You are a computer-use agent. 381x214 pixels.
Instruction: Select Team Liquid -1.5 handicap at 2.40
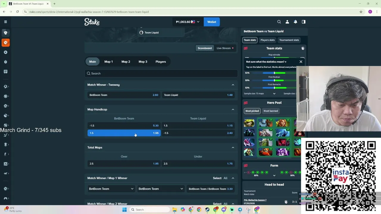pos(198,133)
